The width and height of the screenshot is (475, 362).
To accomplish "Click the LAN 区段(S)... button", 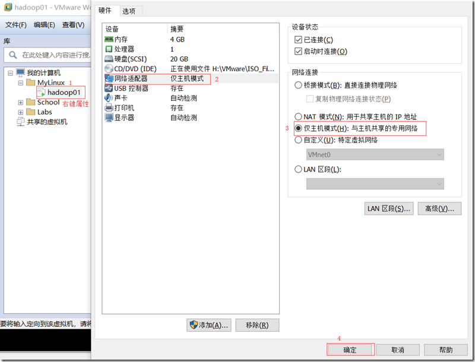I will [x=389, y=208].
